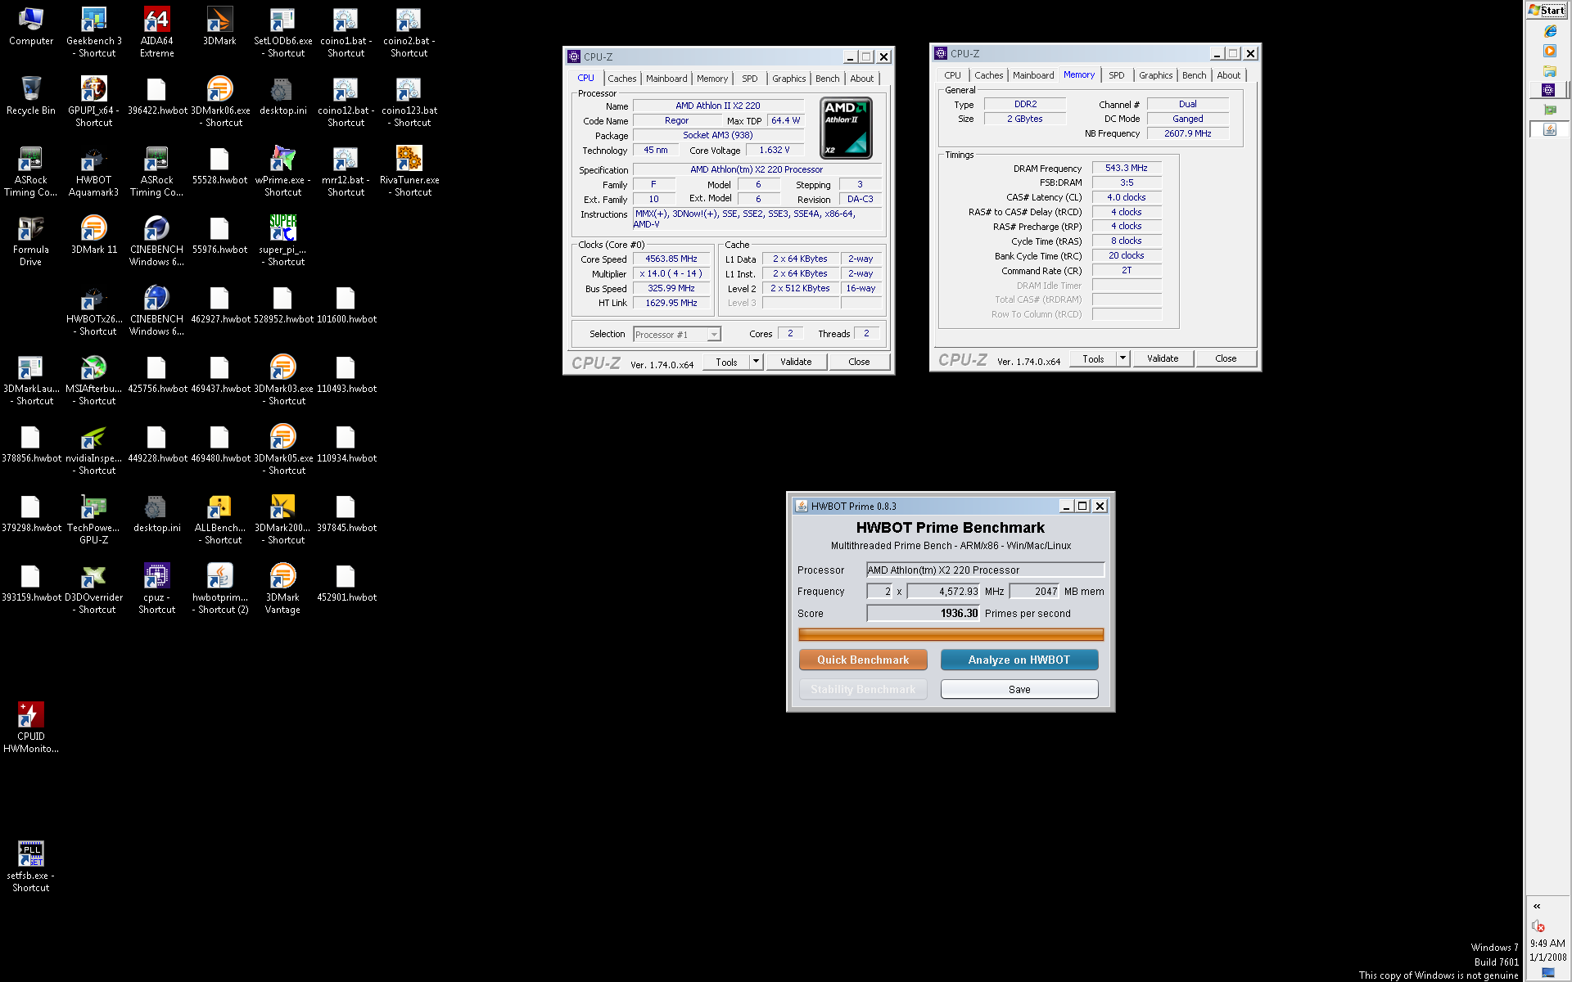Viewport: 1572px width, 982px height.
Task: Open the ALLBench shortcut icon
Action: (x=219, y=520)
